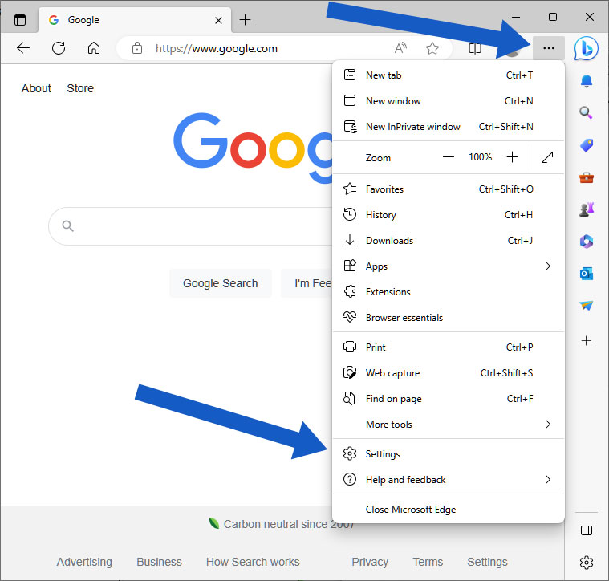Enter full screen from the Zoom row
Image resolution: width=609 pixels, height=581 pixels.
click(x=547, y=157)
